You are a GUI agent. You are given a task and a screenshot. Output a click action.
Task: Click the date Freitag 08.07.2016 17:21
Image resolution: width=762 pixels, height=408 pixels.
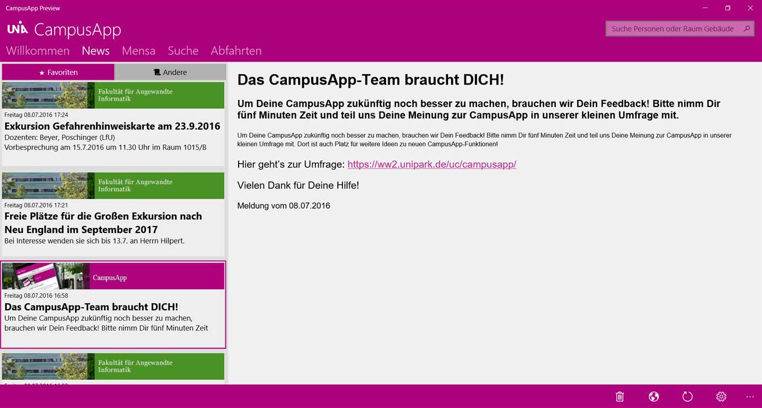click(x=36, y=205)
